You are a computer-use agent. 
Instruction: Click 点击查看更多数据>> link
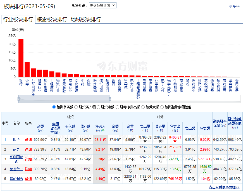coord(224,187)
